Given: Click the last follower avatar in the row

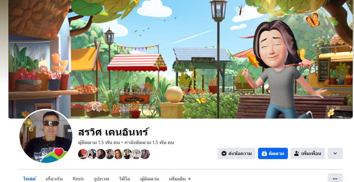Looking at the screenshot, I should coord(145,154).
